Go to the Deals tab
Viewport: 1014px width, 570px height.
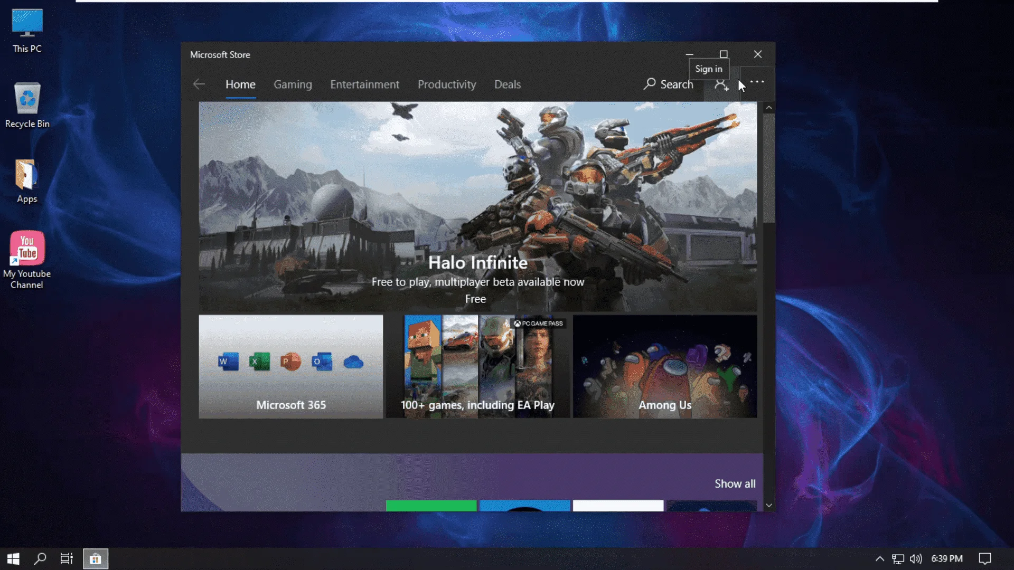tap(508, 84)
